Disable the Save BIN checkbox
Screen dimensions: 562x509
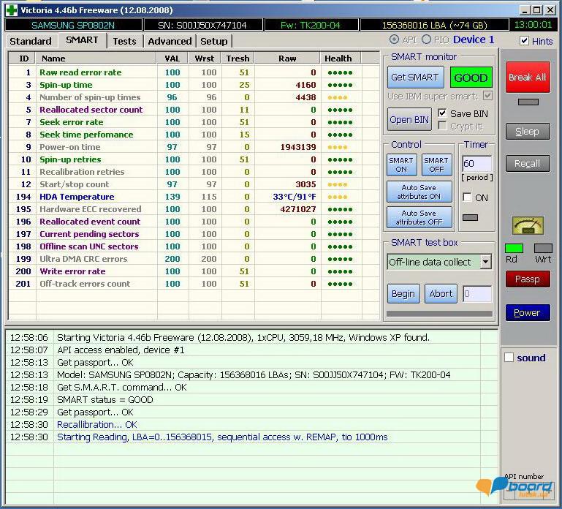click(442, 113)
